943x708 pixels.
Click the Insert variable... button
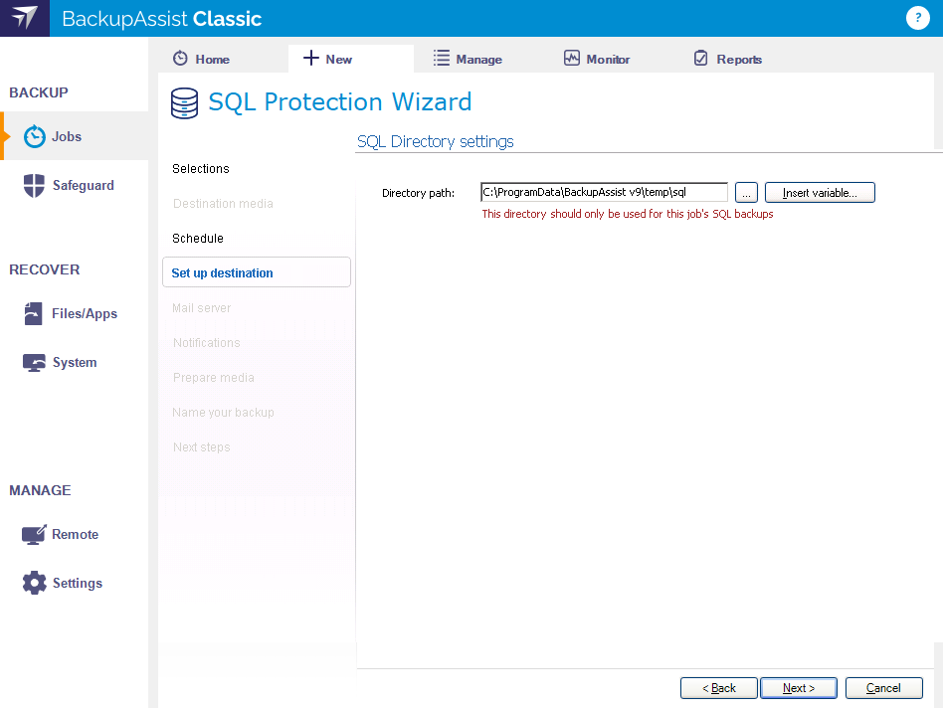tap(820, 192)
